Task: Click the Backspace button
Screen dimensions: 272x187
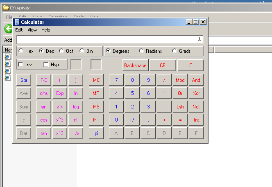Action: tap(135, 65)
